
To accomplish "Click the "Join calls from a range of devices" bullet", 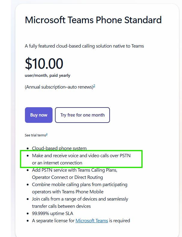I will click(x=80, y=199).
